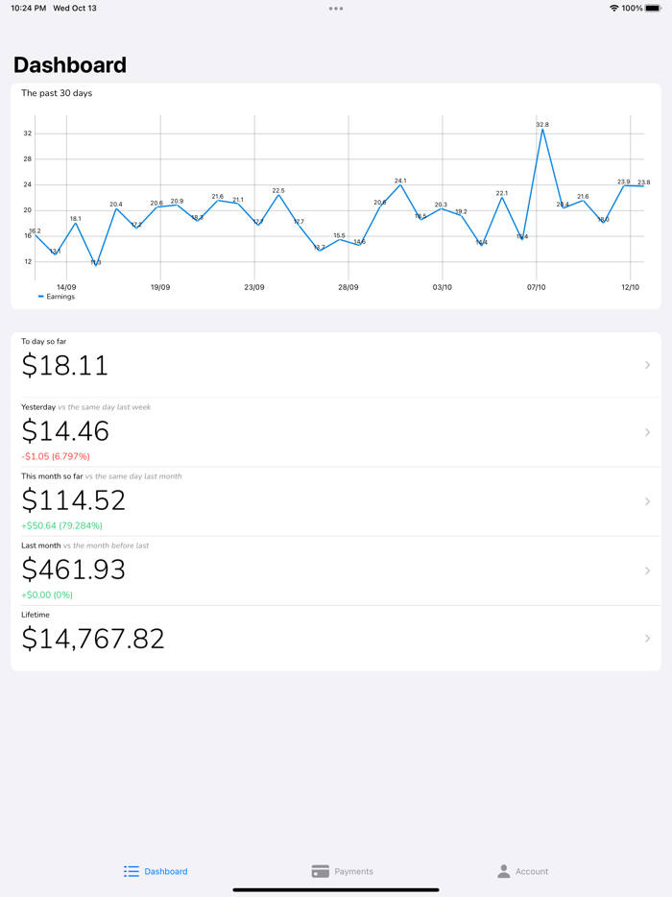Tap the Wi-Fi icon in the status bar
The height and width of the screenshot is (897, 672).
coord(615,8)
